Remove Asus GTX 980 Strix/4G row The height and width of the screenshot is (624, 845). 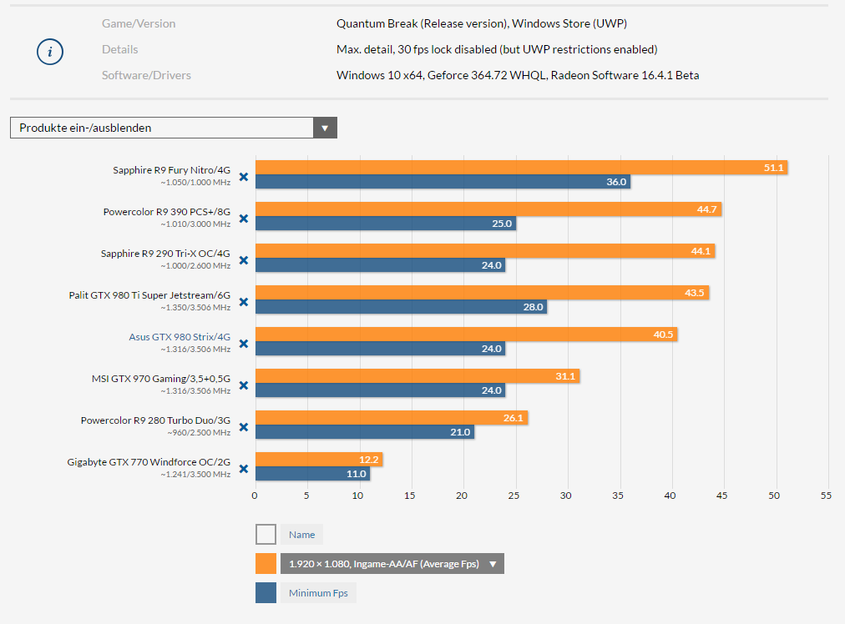(244, 344)
